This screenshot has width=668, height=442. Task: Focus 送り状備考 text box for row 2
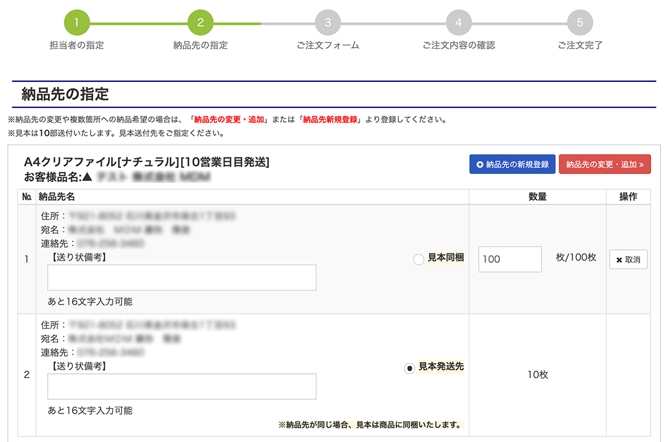click(182, 386)
